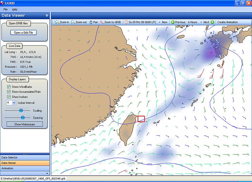Toggle the Show WindBarbs checkbox
Viewport: 252px width, 182px height.
tap(9, 87)
